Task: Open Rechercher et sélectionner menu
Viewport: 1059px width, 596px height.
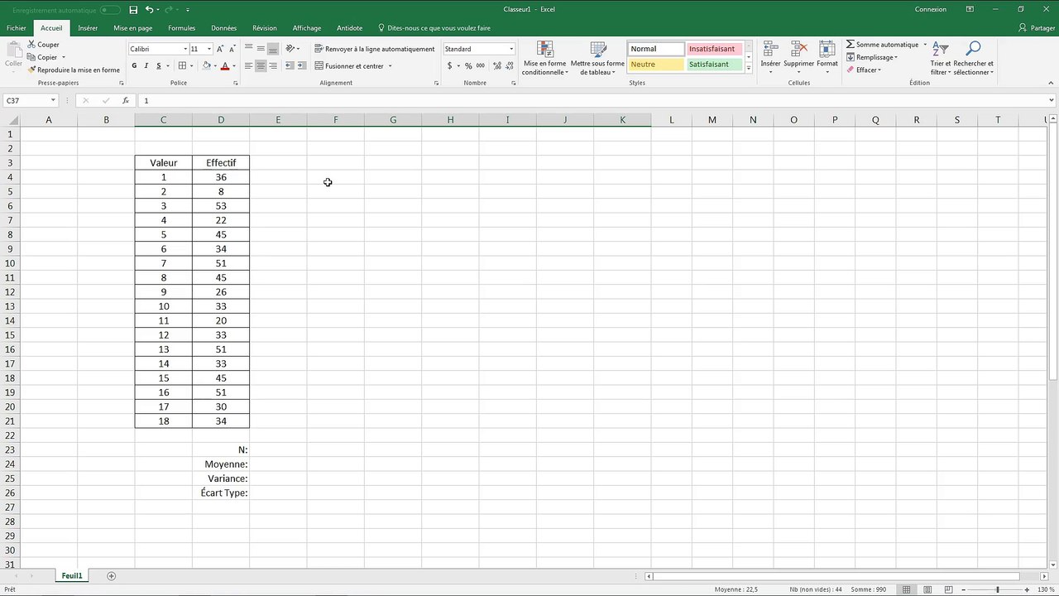Action: (974, 58)
